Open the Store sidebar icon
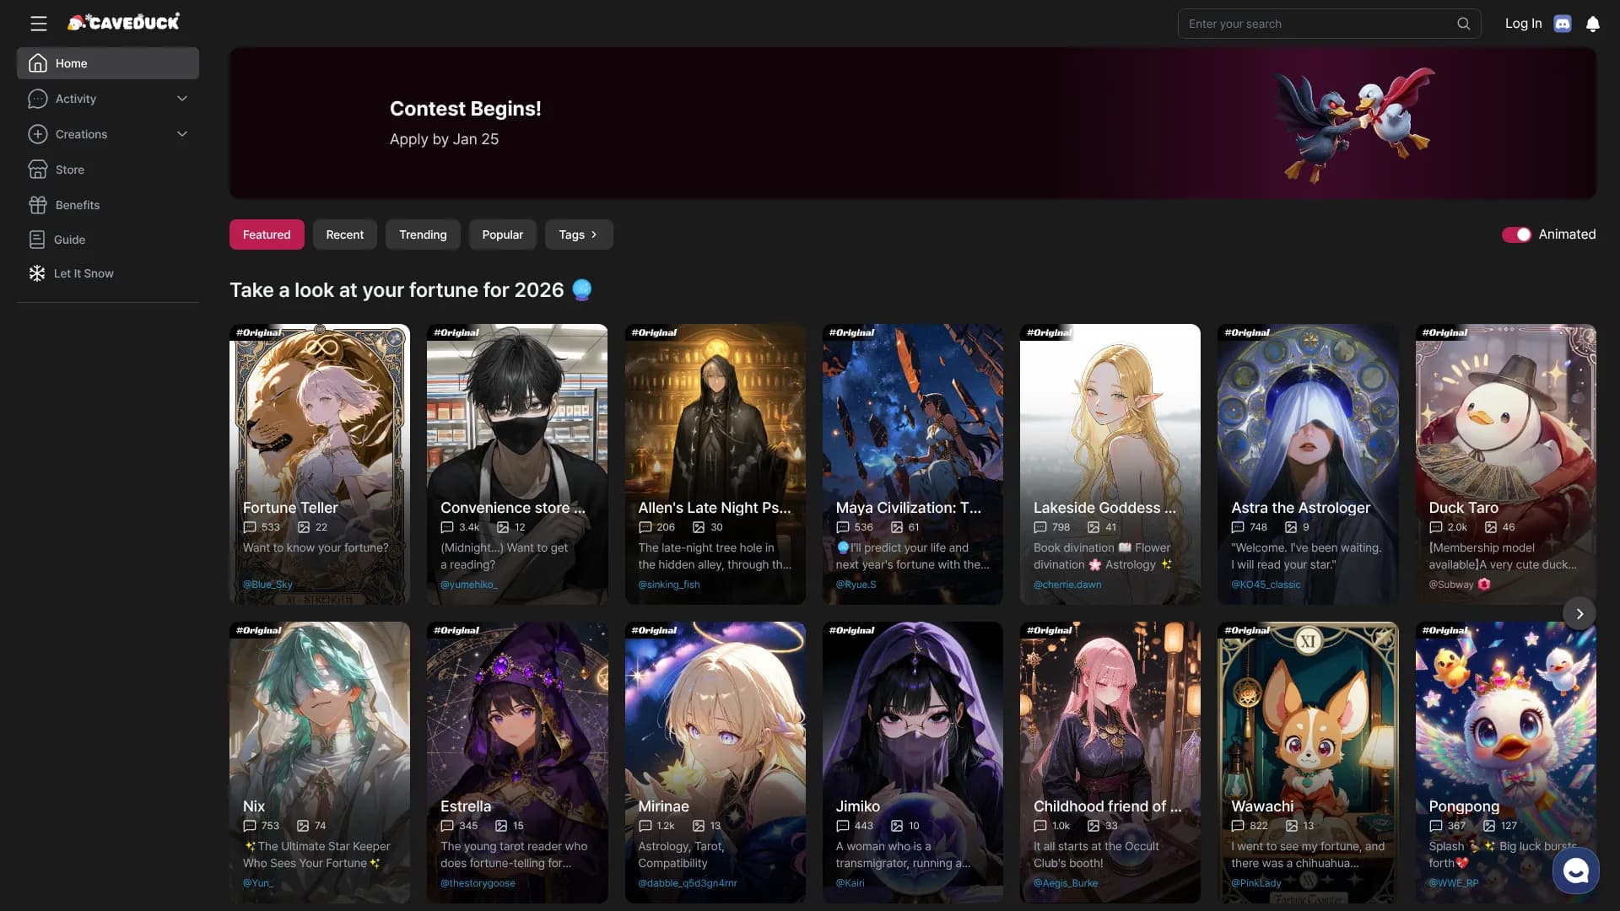 click(x=38, y=170)
